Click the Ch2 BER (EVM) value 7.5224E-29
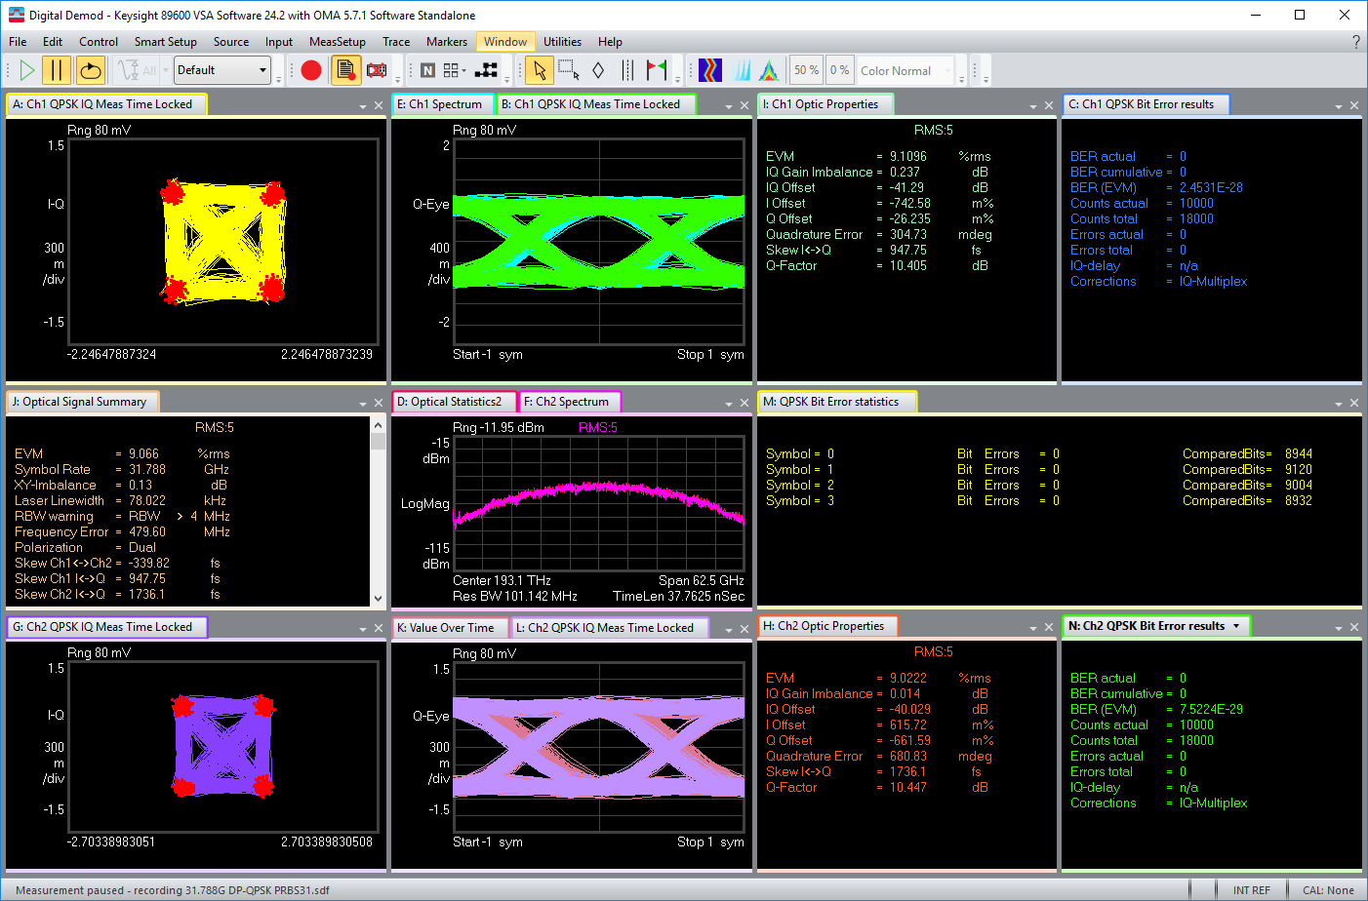The height and width of the screenshot is (901, 1368). [x=1211, y=709]
